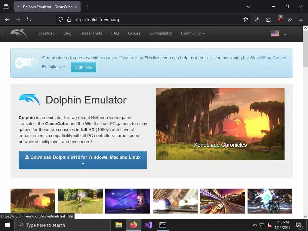Image resolution: width=308 pixels, height=231 pixels.
Task: Click the scrollbar up arrow
Action: [x=306, y=28]
